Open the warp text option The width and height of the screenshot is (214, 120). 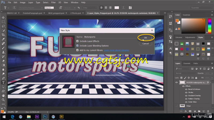pyautogui.click(x=123, y=8)
